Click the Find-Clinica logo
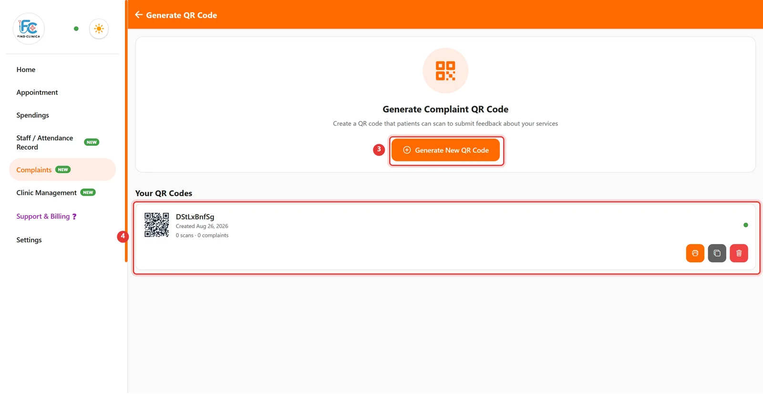This screenshot has width=763, height=395. point(29,29)
